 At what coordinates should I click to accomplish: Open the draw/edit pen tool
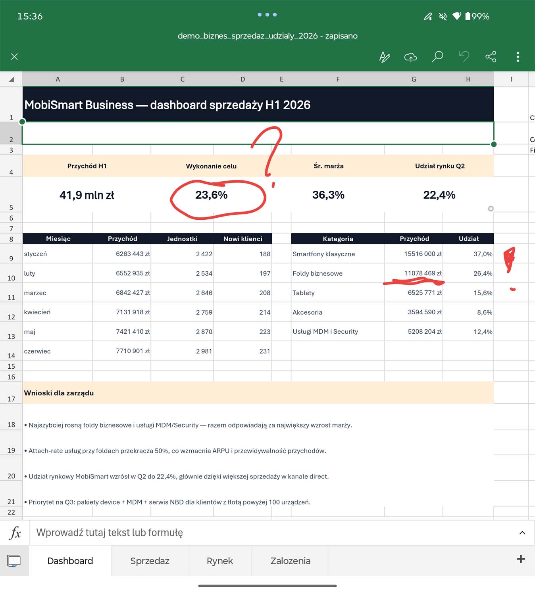point(384,57)
